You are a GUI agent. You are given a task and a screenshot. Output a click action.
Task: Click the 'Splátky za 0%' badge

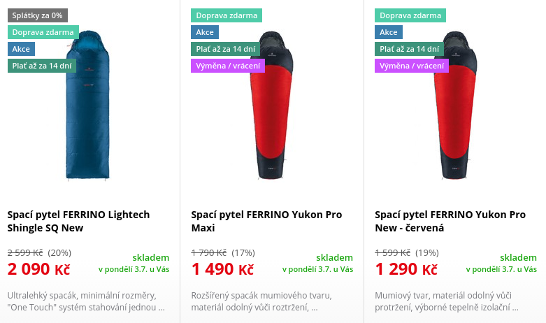coord(38,15)
